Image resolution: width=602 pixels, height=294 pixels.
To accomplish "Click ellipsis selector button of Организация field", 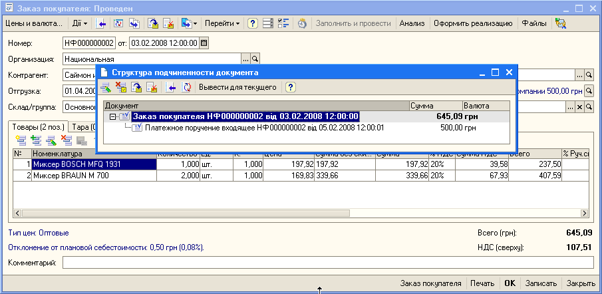I will [x=245, y=59].
